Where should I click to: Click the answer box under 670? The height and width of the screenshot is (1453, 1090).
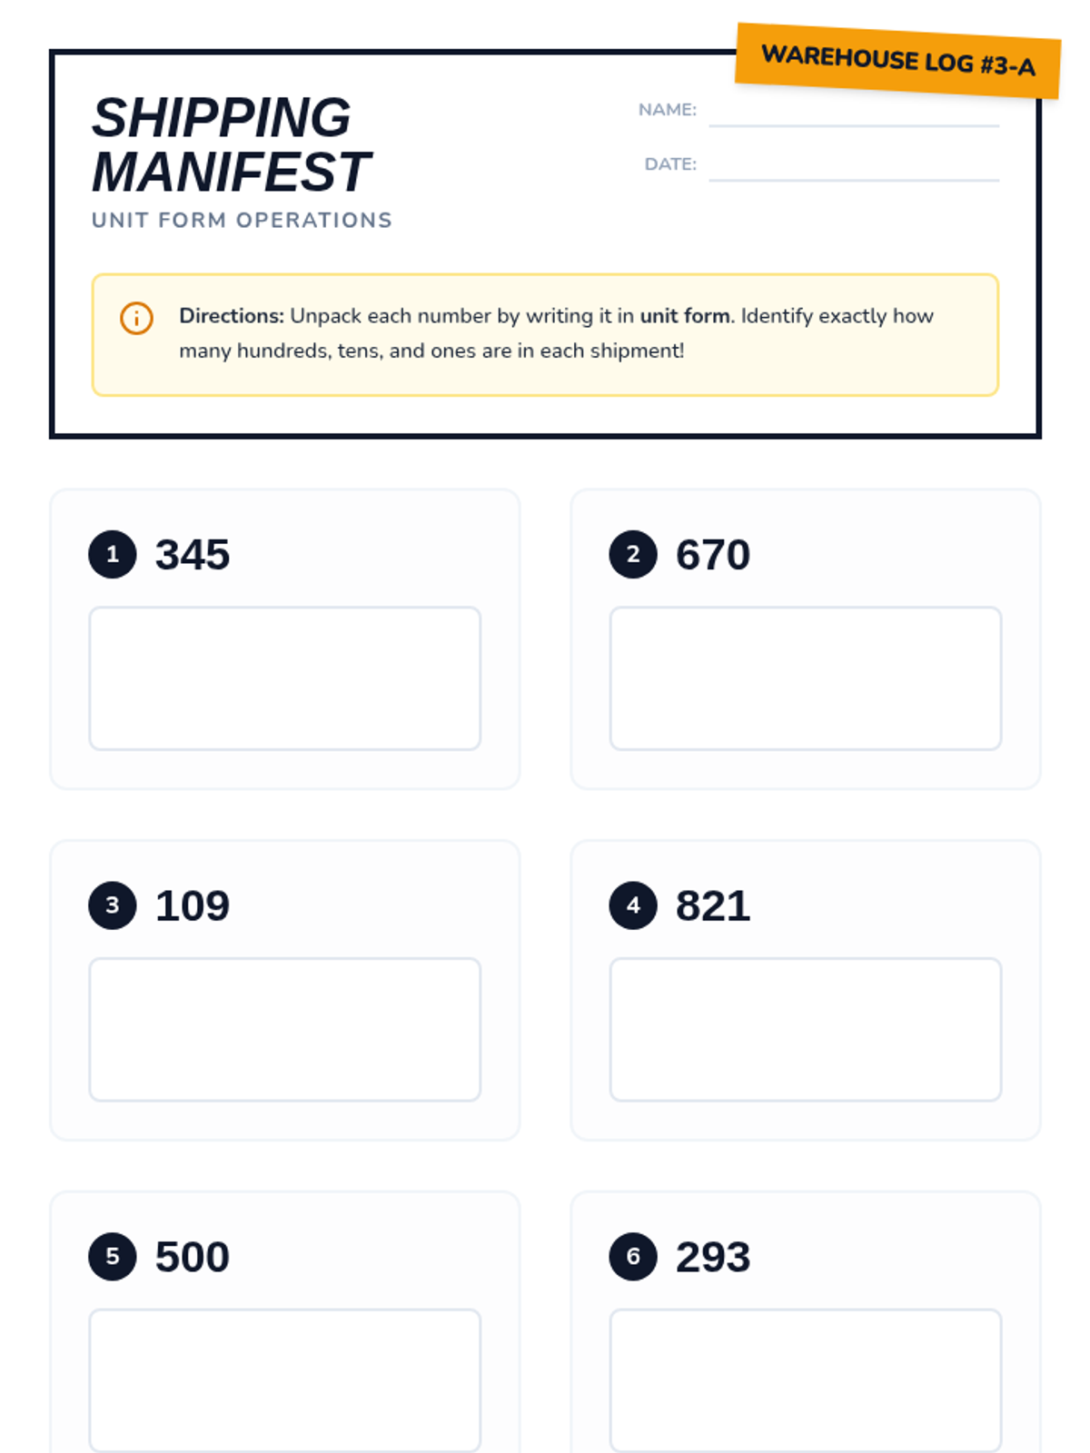[806, 678]
